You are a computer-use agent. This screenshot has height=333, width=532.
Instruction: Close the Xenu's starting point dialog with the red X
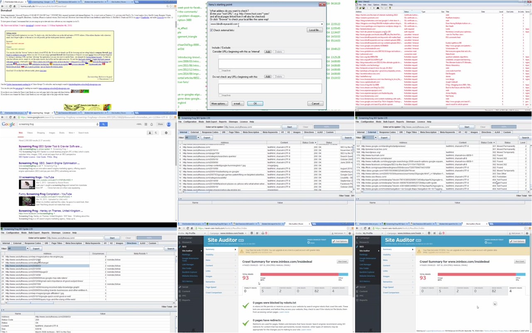[322, 4]
